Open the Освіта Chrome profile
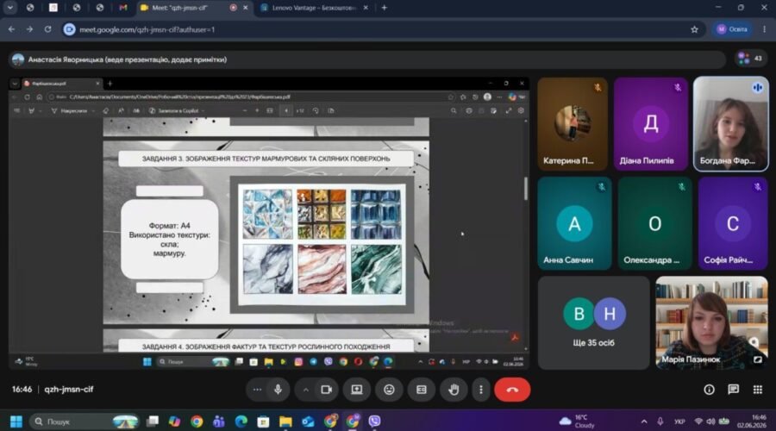 tap(732, 29)
